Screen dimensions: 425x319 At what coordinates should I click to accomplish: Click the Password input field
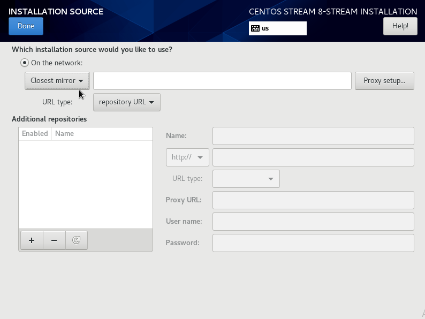[313, 243]
